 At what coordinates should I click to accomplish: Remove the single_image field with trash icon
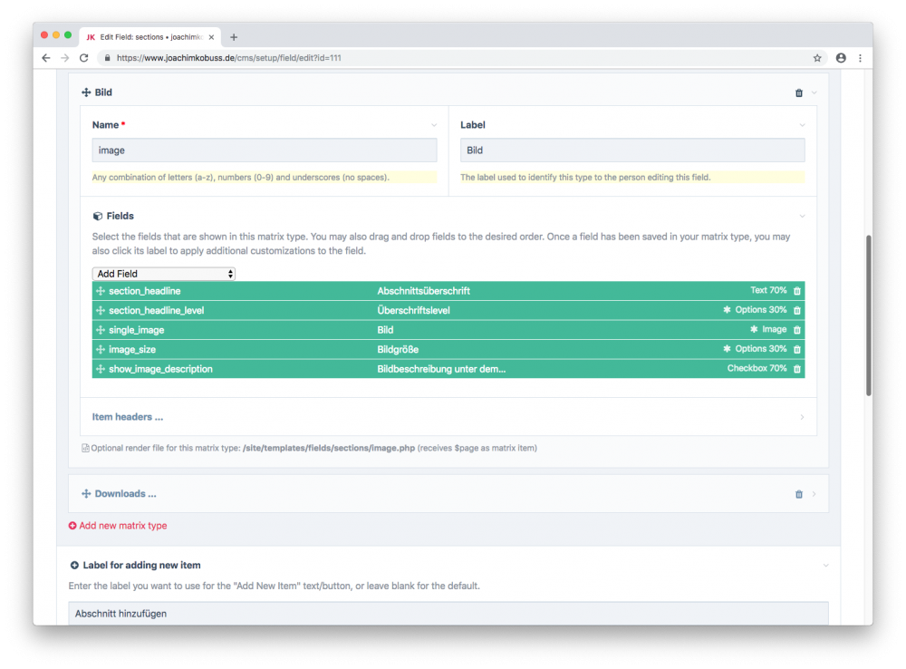coord(797,330)
